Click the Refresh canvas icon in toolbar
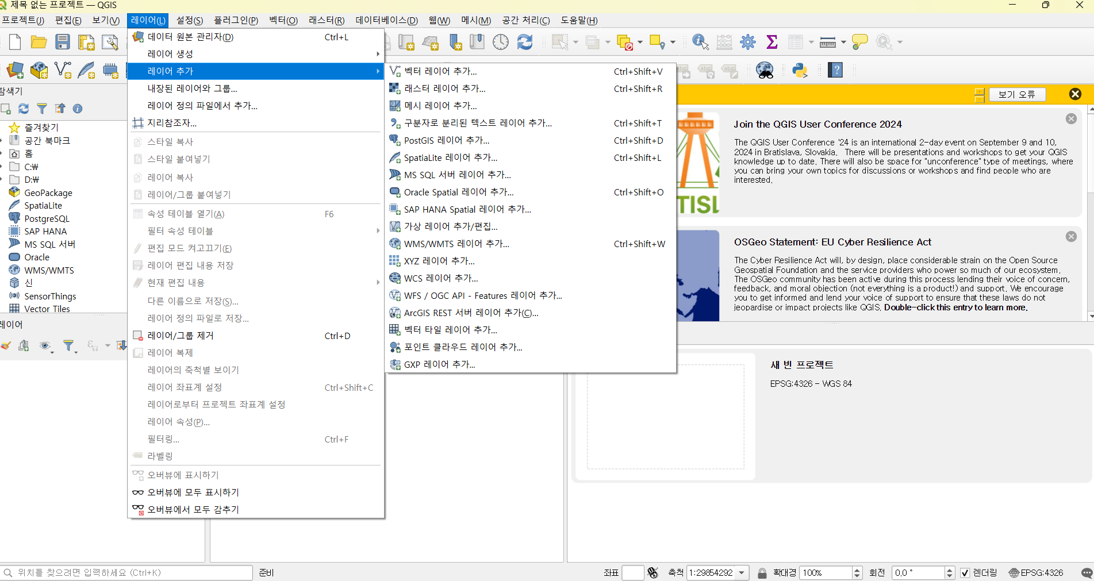Image resolution: width=1094 pixels, height=581 pixels. click(x=525, y=42)
